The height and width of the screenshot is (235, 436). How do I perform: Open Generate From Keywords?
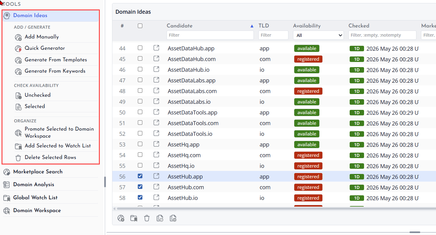55,71
